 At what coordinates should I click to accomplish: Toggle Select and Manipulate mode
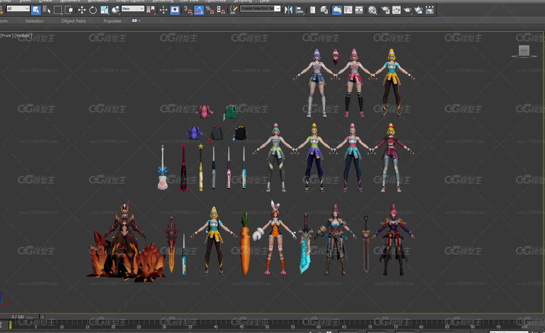click(163, 10)
